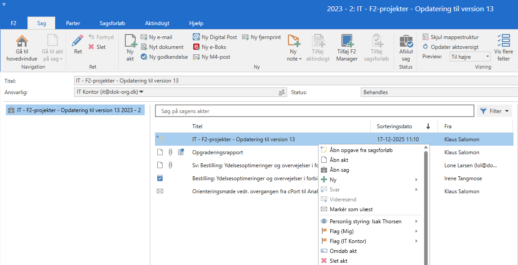
Task: Create a new document with Nyt dokument
Action: (x=162, y=47)
